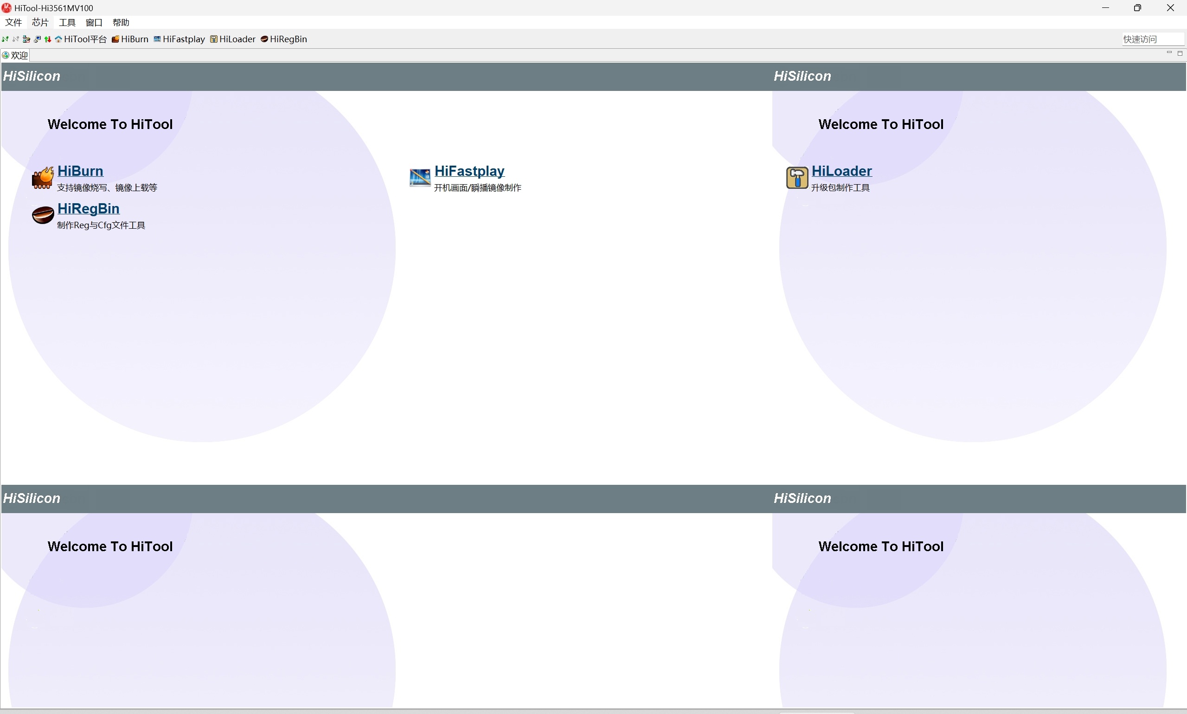Click the grey disconnect icon in toolbar
The height and width of the screenshot is (714, 1187).
click(x=16, y=39)
